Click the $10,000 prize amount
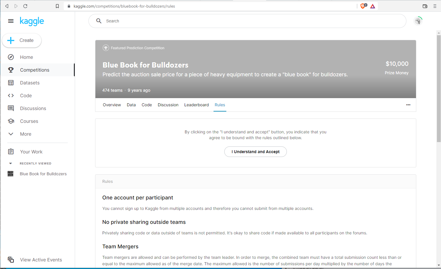 [x=397, y=64]
